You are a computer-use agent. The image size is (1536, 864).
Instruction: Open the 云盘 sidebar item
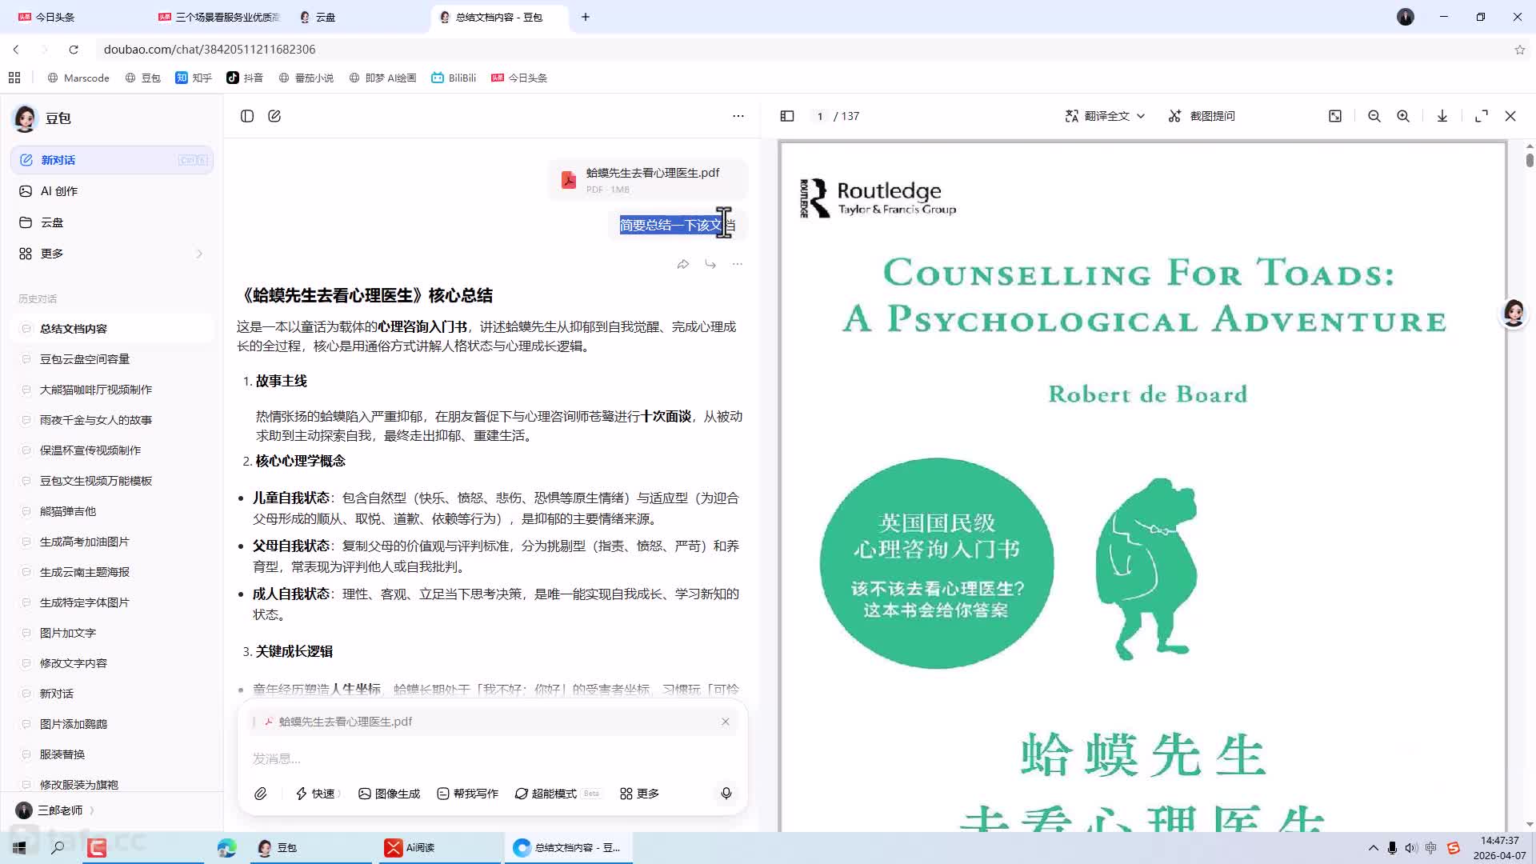52,222
